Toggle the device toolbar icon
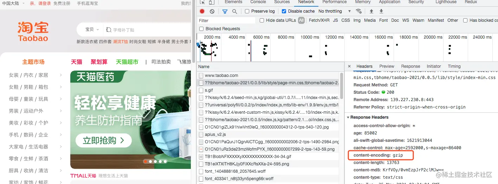The image size is (498, 184). (212, 2)
